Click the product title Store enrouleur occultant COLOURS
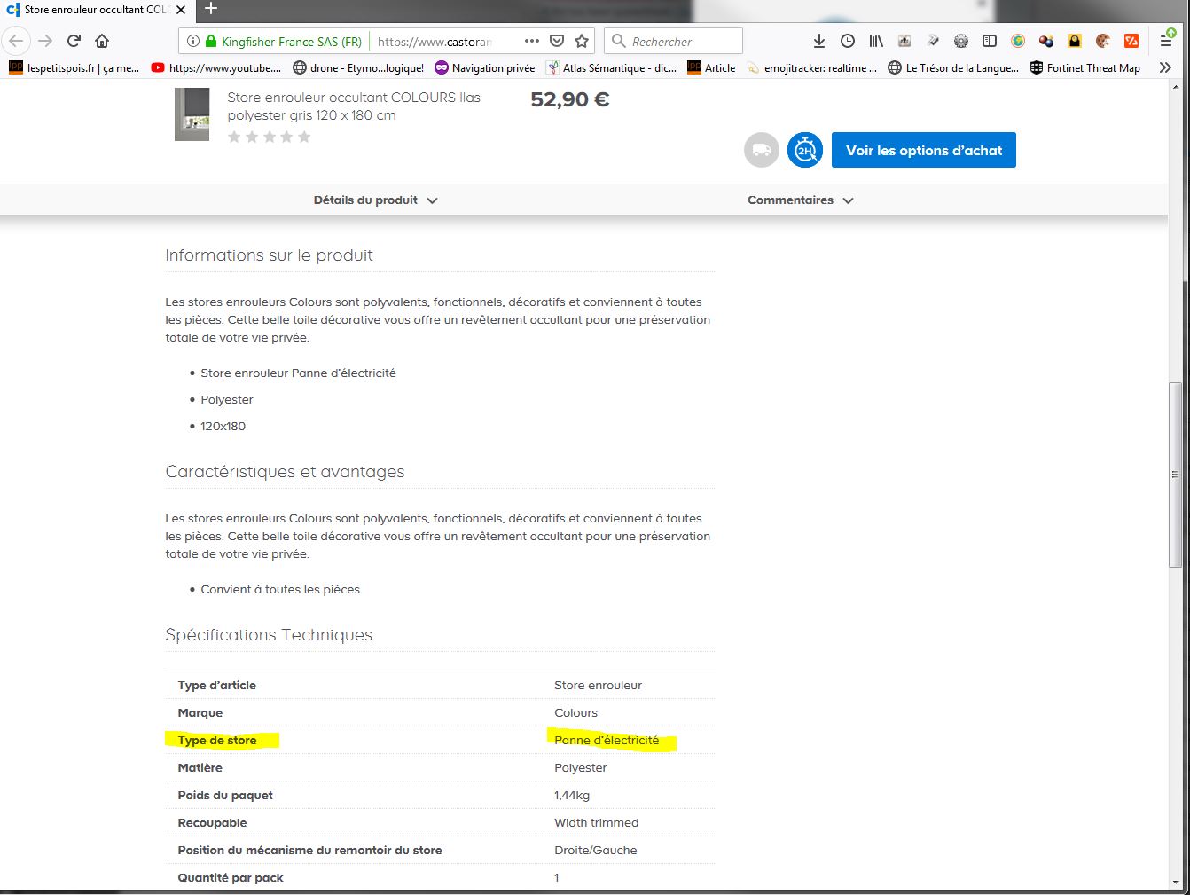This screenshot has width=1190, height=895. coord(354,106)
